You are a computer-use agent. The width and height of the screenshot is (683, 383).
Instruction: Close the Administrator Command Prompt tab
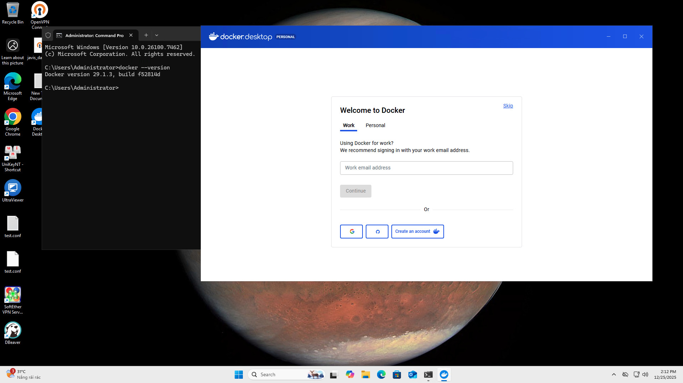point(131,35)
